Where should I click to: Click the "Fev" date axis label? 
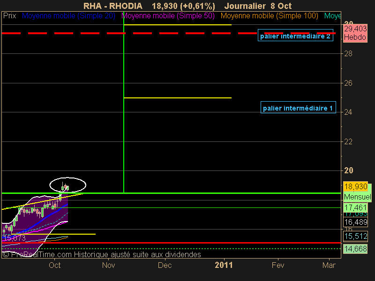[278, 265]
